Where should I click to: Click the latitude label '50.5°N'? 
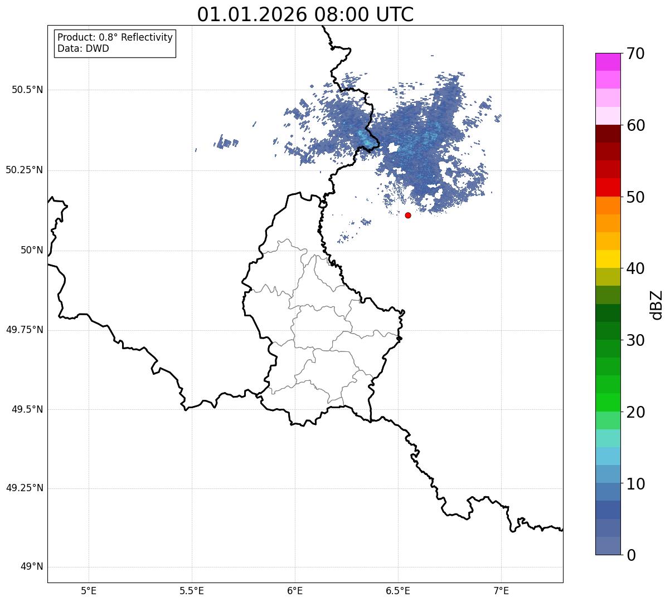[x=27, y=90]
